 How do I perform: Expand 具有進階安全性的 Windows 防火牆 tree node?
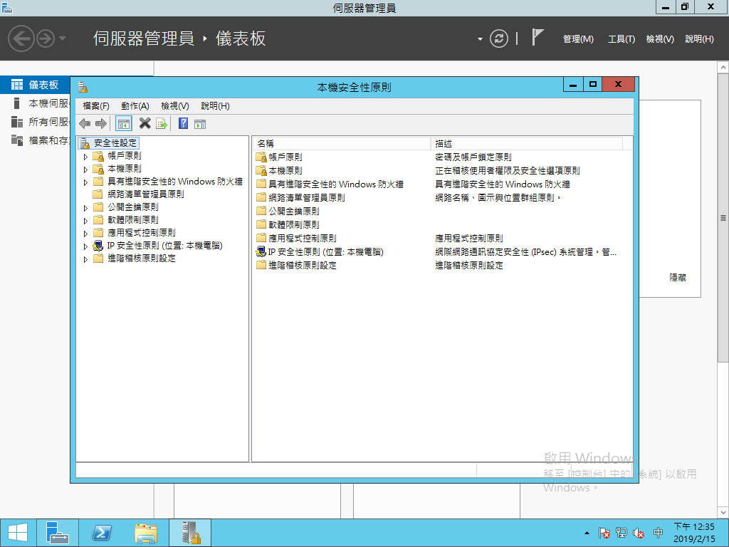pyautogui.click(x=85, y=182)
